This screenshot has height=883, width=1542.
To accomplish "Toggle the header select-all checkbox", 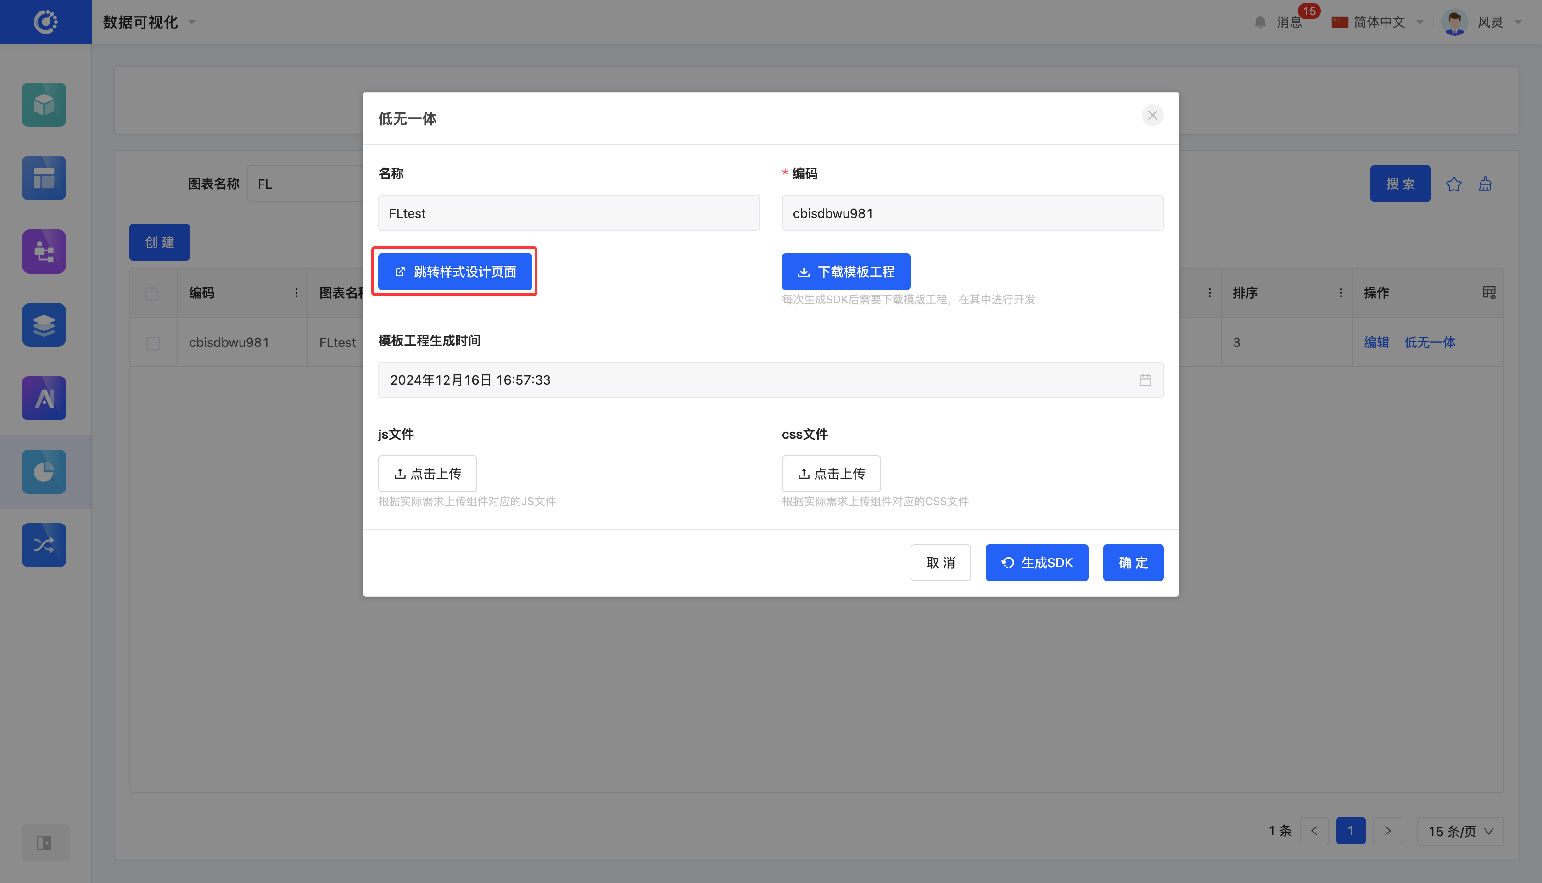I will coord(151,294).
